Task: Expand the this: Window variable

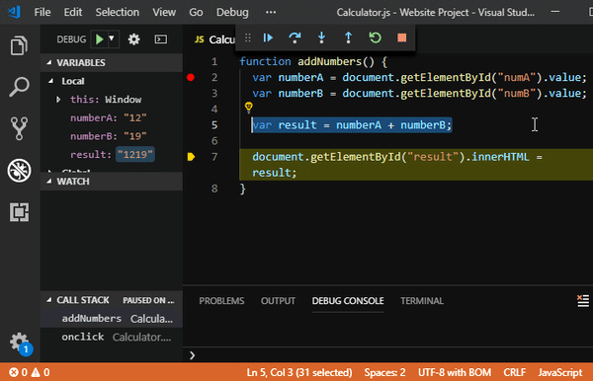Action: 58,100
